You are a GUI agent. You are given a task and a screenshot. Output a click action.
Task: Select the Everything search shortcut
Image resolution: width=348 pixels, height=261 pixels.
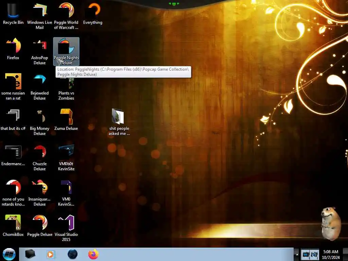(93, 14)
